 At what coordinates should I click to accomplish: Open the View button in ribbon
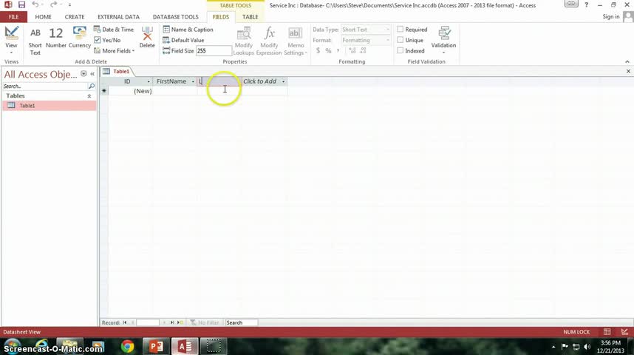11,41
